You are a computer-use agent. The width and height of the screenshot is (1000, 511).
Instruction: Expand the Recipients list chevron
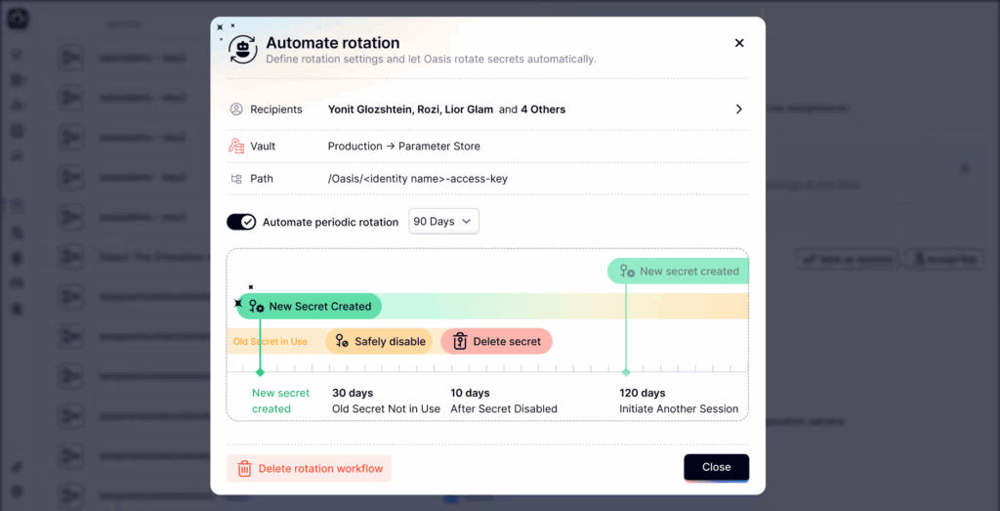pyautogui.click(x=739, y=109)
